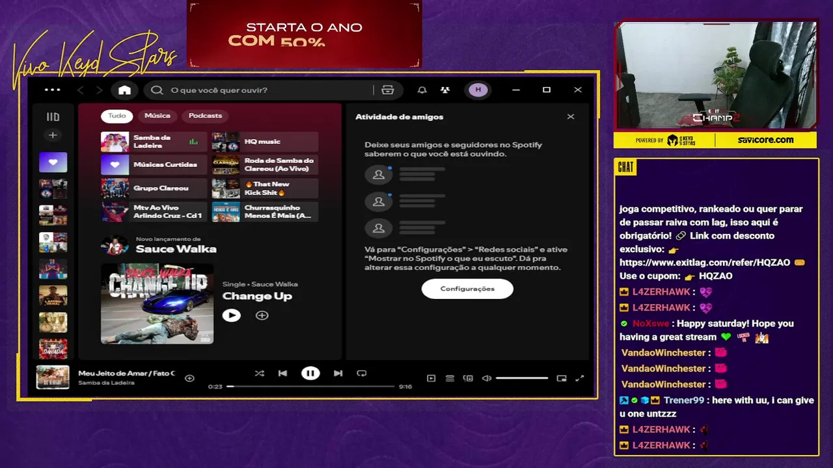
Task: Enter full screen with the expand icon
Action: [x=580, y=378]
